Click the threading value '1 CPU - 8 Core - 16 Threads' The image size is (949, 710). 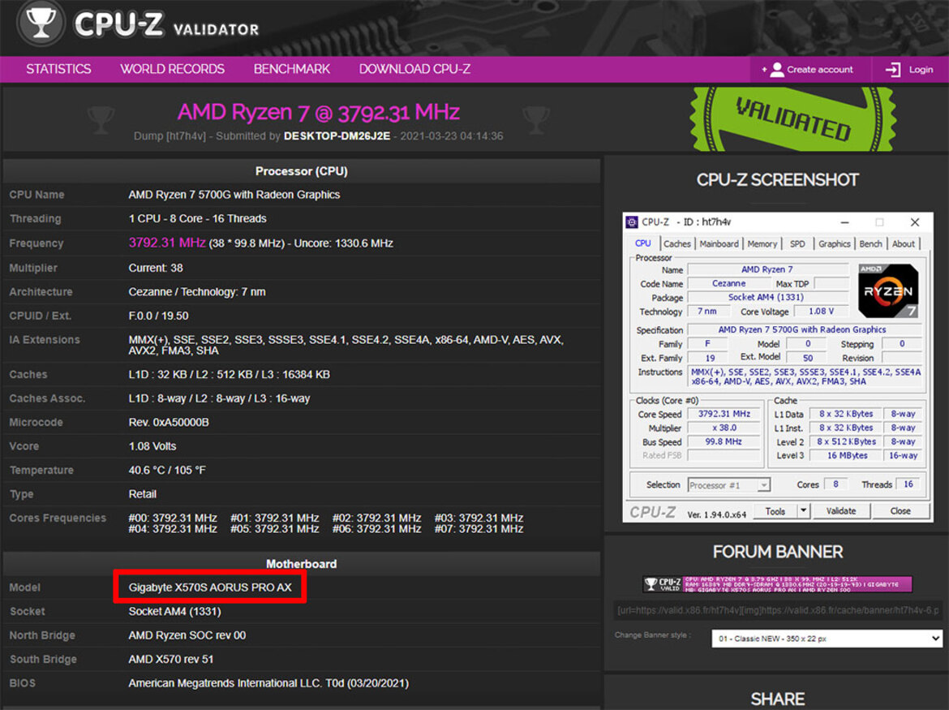coord(197,218)
